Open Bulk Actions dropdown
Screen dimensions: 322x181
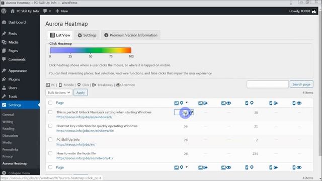tap(59, 93)
